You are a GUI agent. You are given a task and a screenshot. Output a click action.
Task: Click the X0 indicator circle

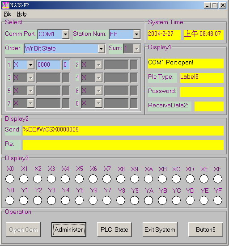[10, 179]
